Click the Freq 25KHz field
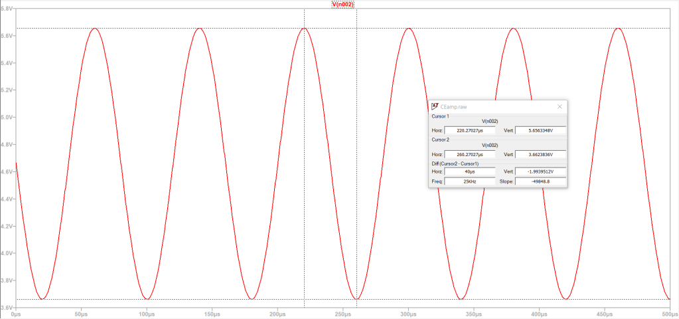This screenshot has width=679, height=319. 469,181
